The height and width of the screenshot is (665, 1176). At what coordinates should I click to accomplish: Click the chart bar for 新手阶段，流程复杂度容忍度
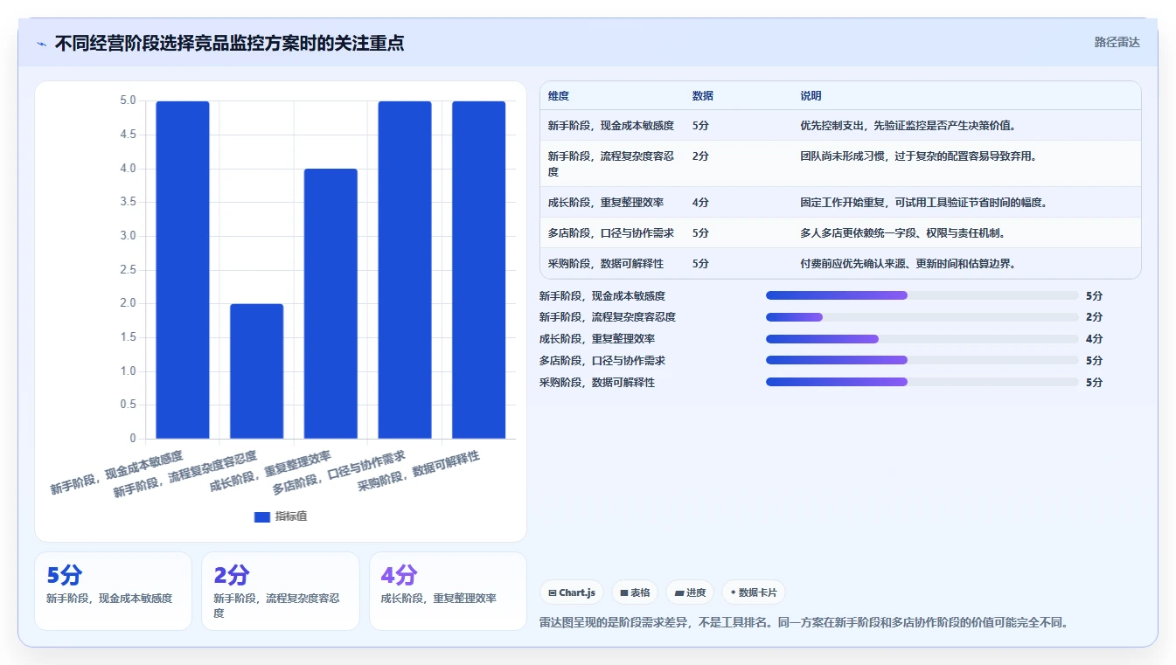click(257, 371)
